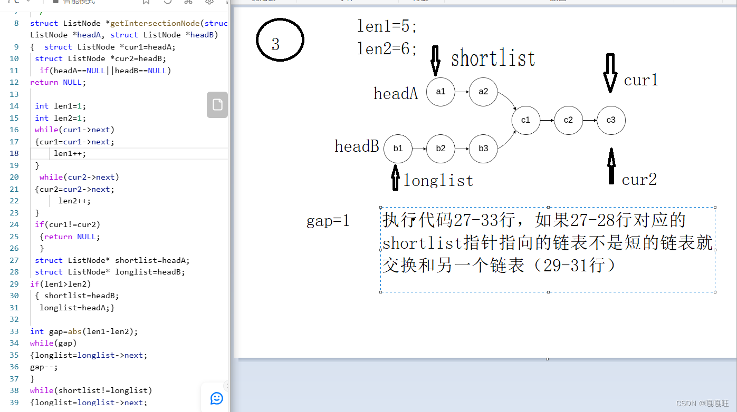This screenshot has height=412, width=737.
Task: Select the circled number 3 shape on slide
Action: (280, 41)
